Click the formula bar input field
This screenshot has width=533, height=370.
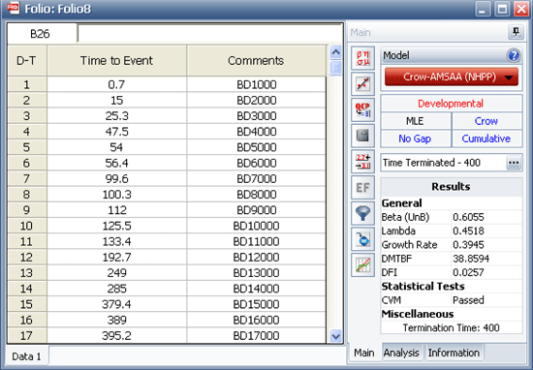209,34
